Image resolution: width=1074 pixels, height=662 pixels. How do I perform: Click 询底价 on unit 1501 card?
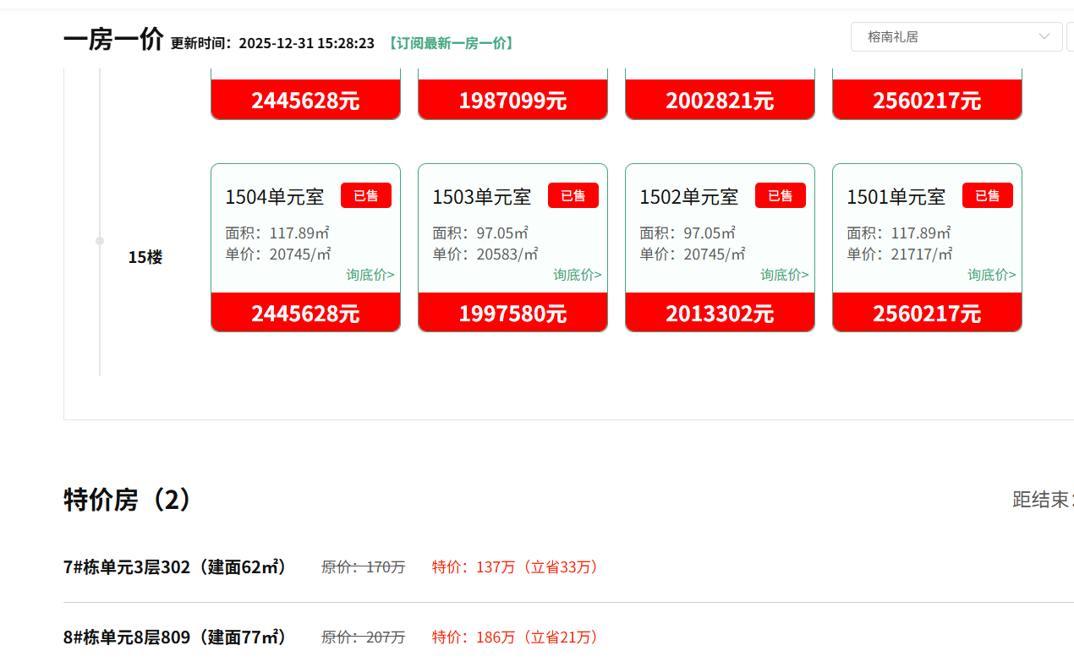coord(991,275)
